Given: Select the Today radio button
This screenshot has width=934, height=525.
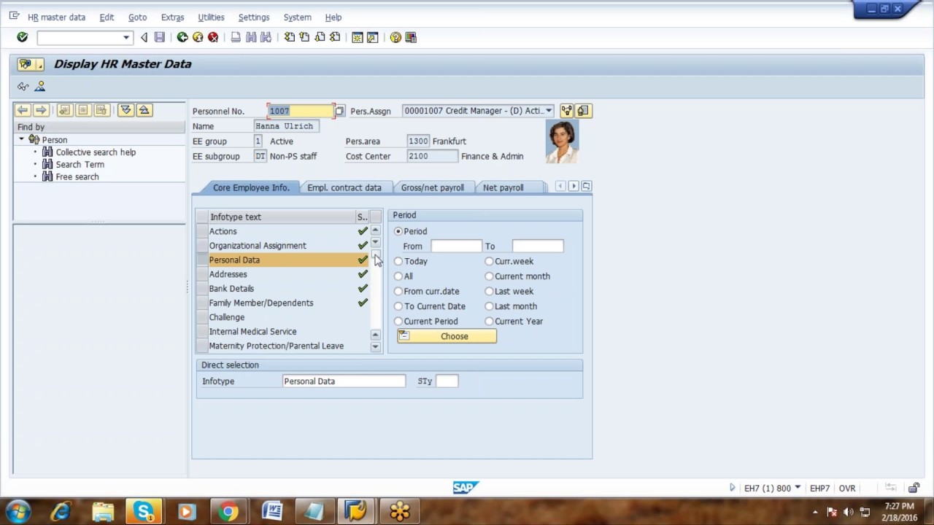Looking at the screenshot, I should click(398, 261).
